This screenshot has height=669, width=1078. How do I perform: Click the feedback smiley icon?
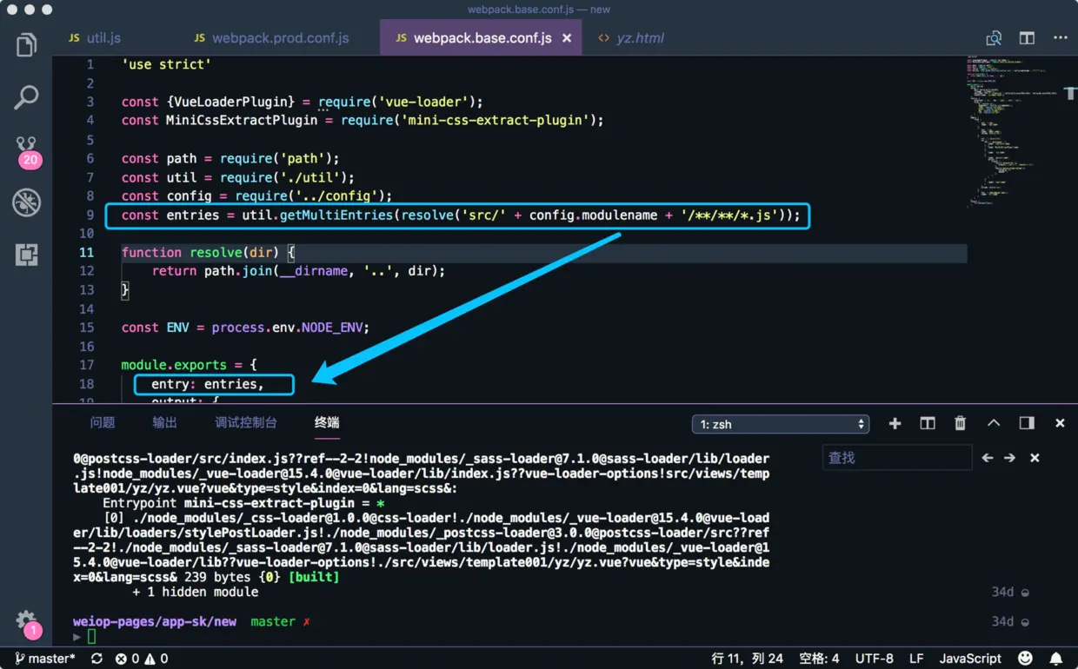point(1026,659)
